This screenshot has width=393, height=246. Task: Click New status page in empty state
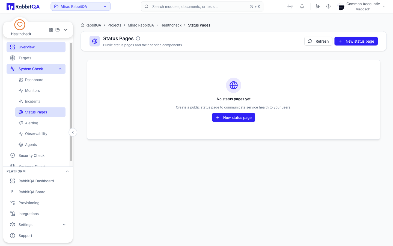click(234, 118)
